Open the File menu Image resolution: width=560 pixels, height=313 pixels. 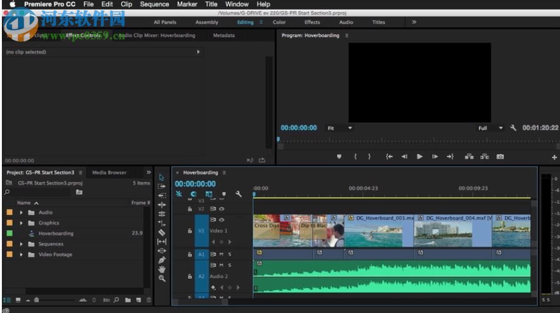(x=89, y=4)
